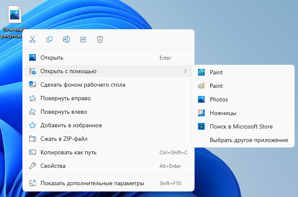The image size is (298, 197).
Task: Open Свойства from context menu
Action: (53, 166)
